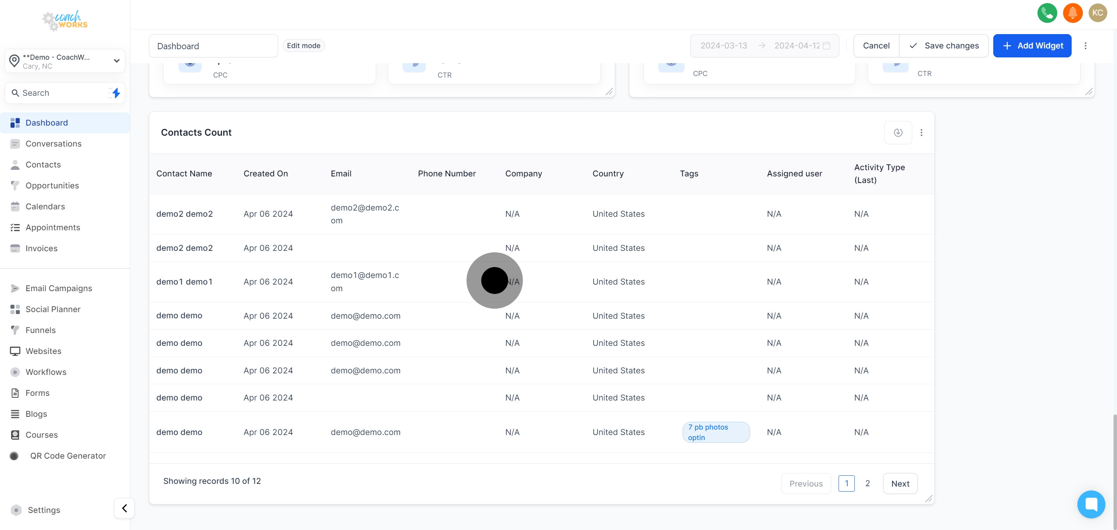Go to Opportunities in the sidebar
Image resolution: width=1117 pixels, height=530 pixels.
pyautogui.click(x=52, y=185)
